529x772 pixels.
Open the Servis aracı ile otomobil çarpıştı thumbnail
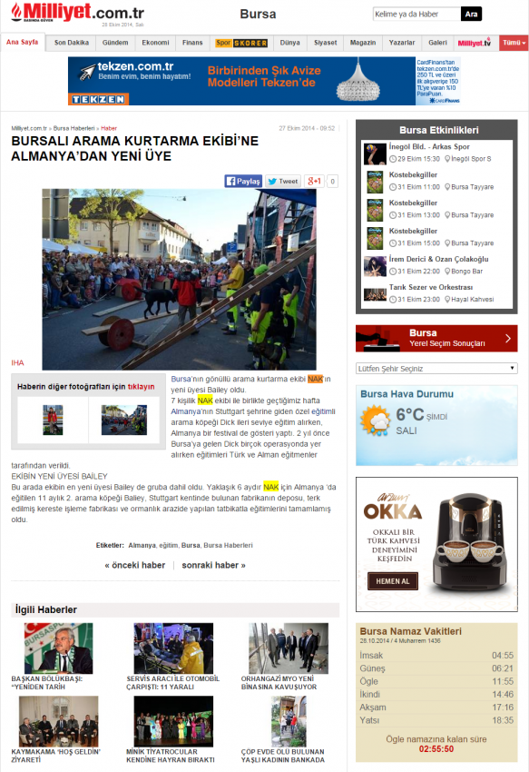coord(173,648)
